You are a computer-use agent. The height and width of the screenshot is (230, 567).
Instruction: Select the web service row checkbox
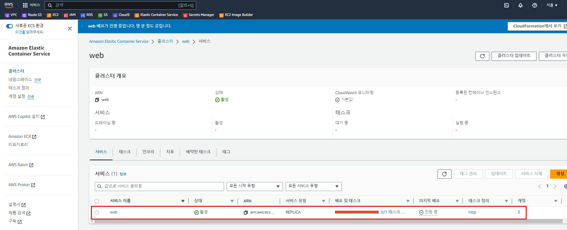[x=97, y=213]
